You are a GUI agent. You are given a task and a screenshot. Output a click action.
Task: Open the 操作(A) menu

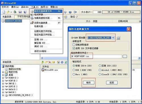click(x=15, y=7)
